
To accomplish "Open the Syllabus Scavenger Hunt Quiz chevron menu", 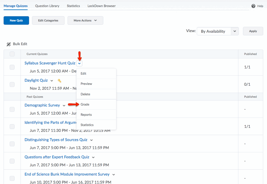I will click(79, 63).
